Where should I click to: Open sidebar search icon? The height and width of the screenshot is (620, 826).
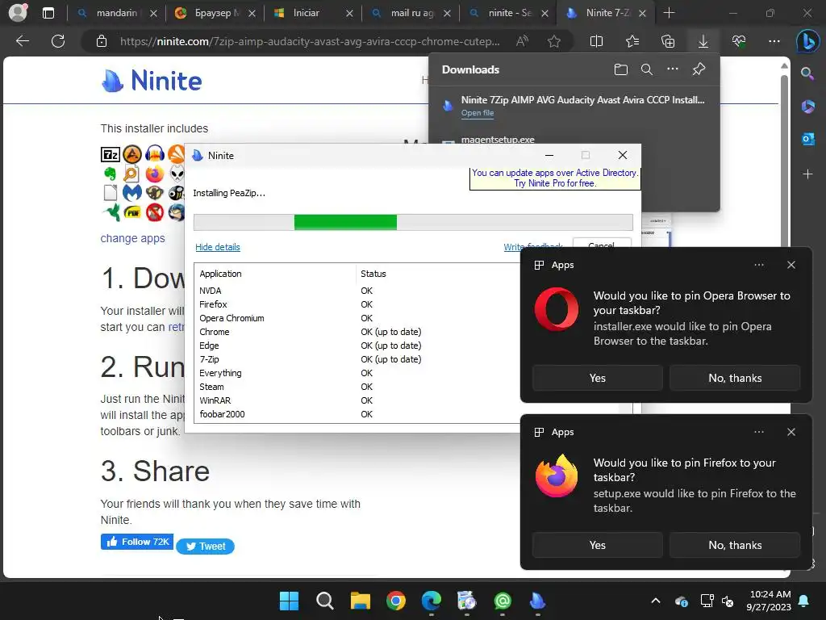(807, 73)
